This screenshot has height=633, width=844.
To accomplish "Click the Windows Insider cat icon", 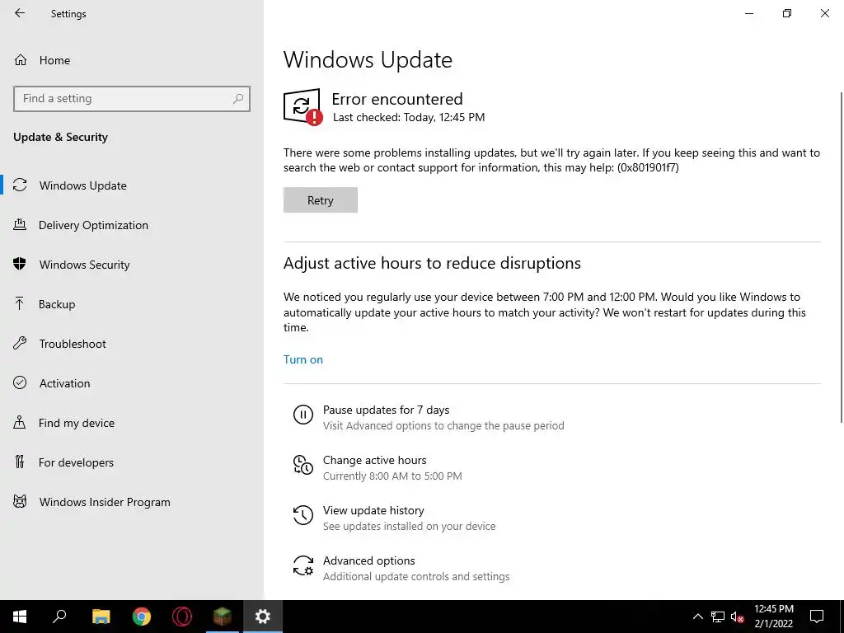I will click(x=20, y=502).
